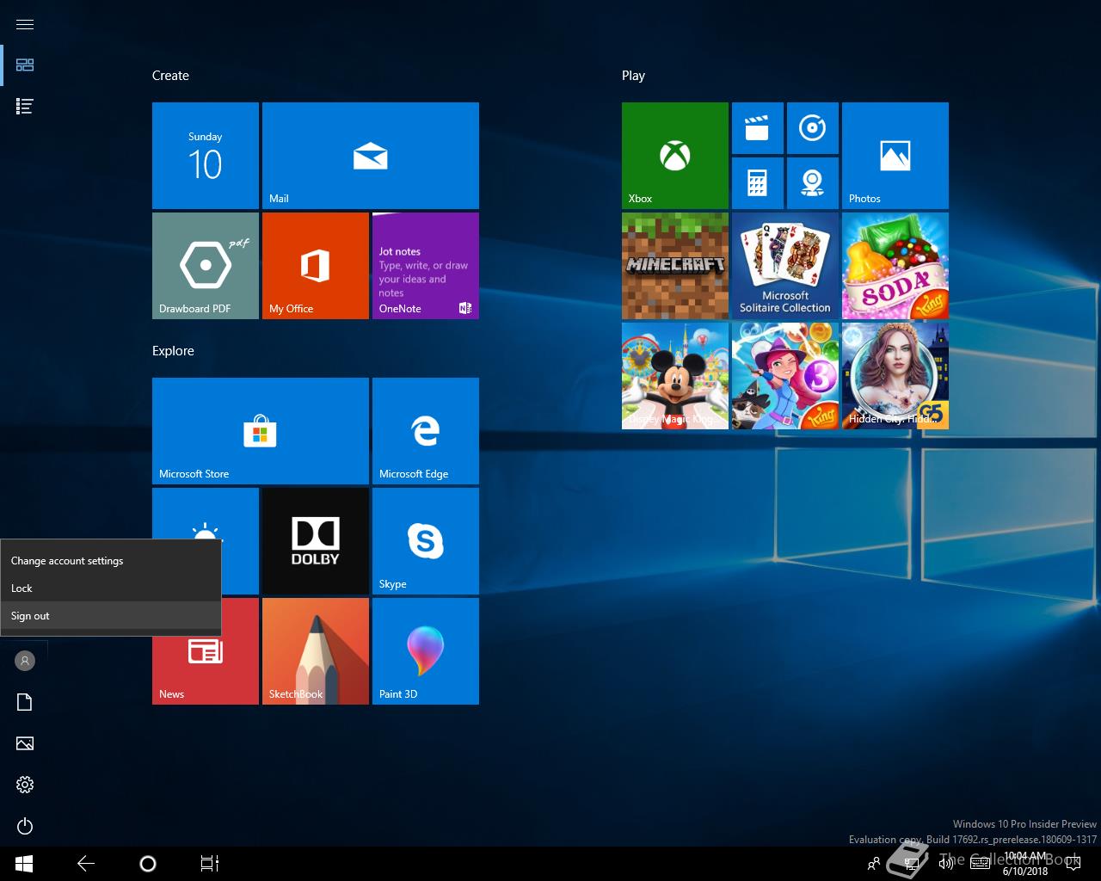This screenshot has width=1101, height=881.
Task: Open Settings from the gear icon
Action: coord(25,785)
